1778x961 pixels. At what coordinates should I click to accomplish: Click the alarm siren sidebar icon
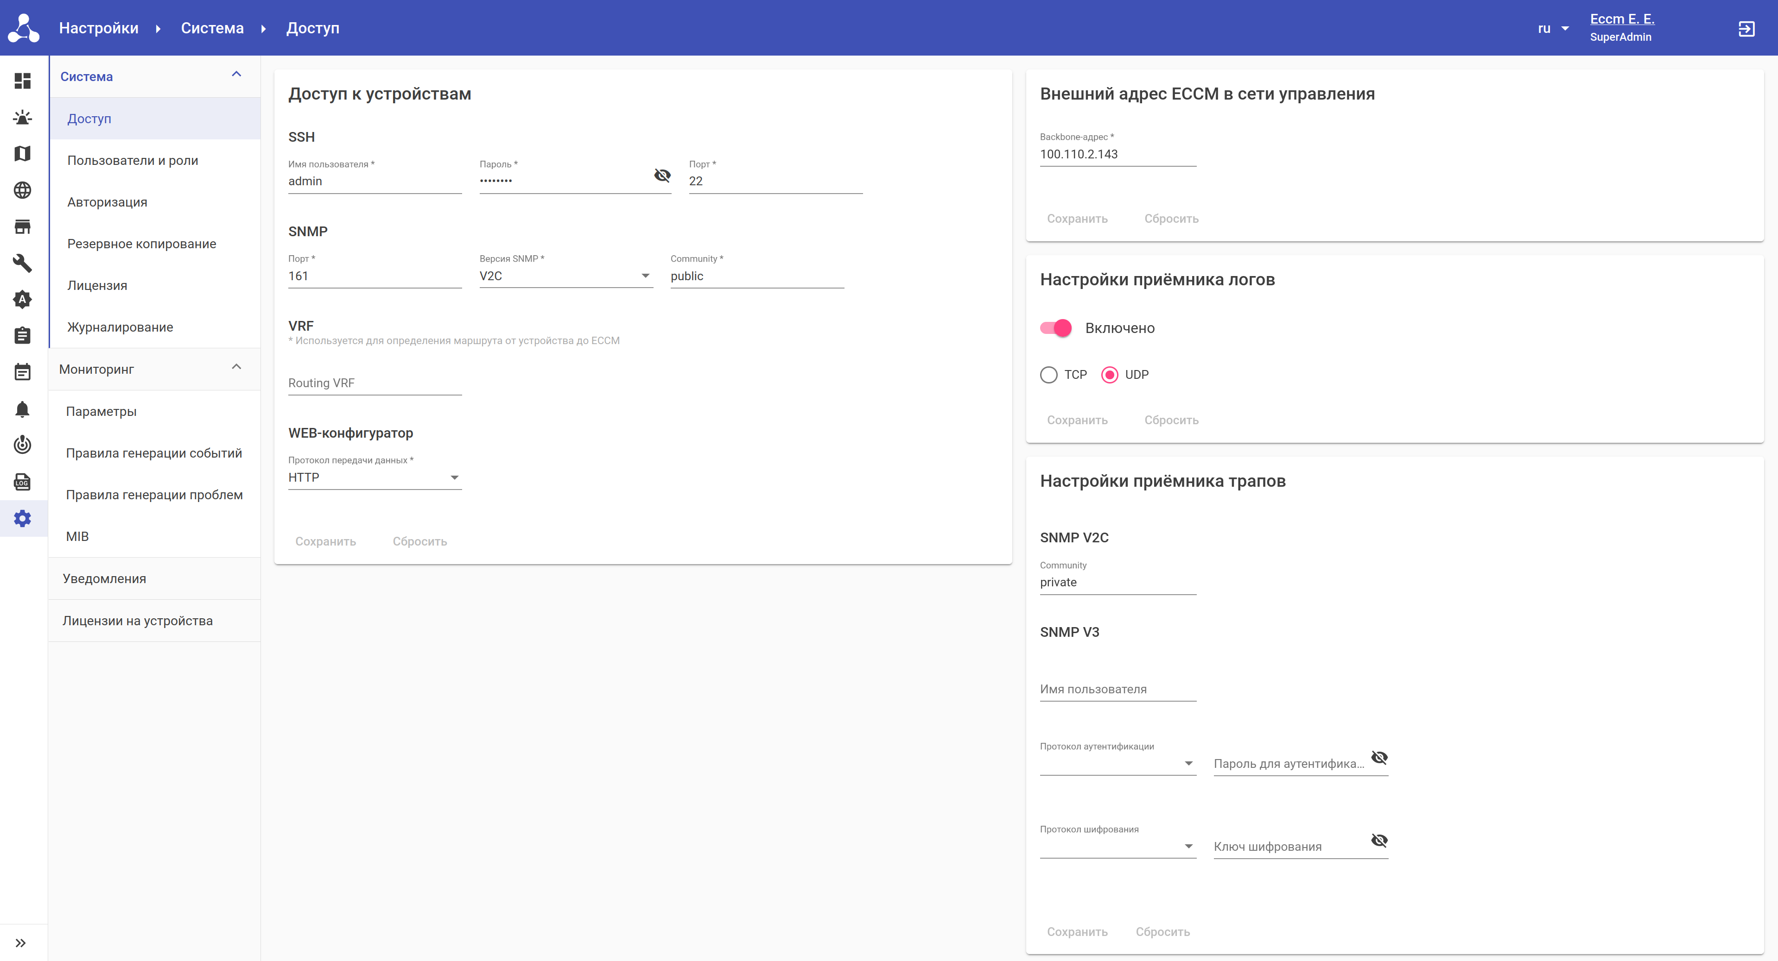click(x=23, y=118)
